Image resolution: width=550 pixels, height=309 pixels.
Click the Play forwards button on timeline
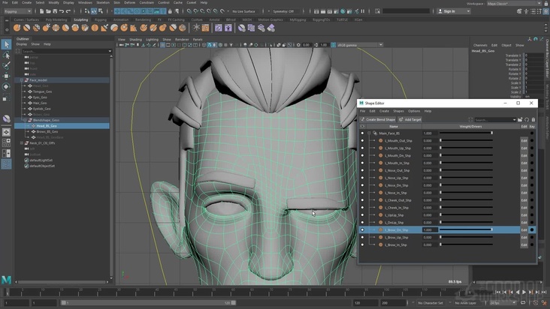tap(524, 292)
